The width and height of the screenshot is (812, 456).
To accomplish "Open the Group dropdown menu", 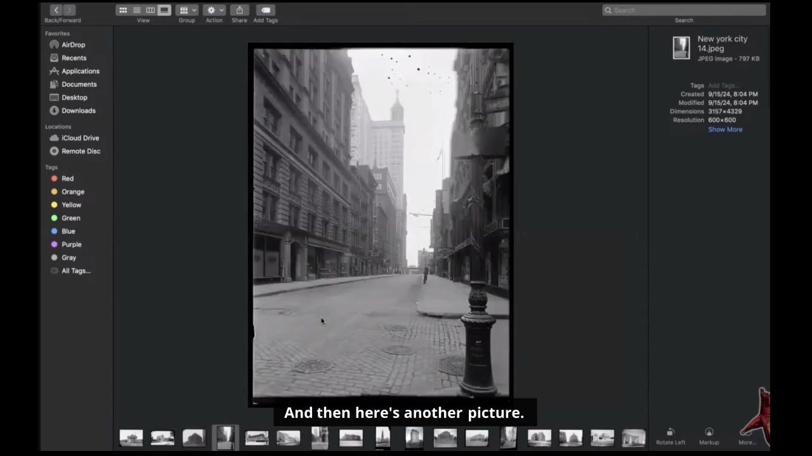I will coord(187,10).
